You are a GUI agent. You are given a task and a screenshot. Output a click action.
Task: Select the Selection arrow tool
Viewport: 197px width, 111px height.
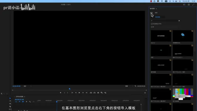(10, 98)
